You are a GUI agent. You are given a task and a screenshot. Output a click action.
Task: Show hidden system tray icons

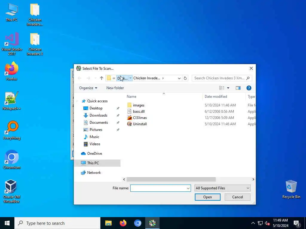(253, 223)
